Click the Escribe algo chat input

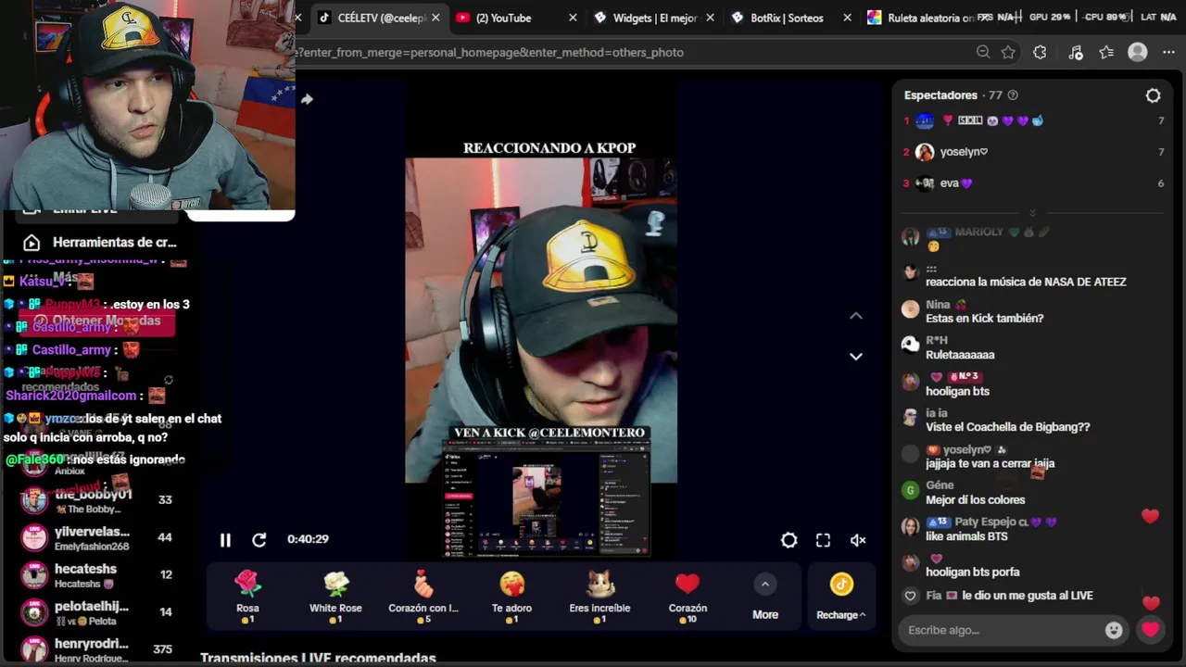click(1001, 630)
